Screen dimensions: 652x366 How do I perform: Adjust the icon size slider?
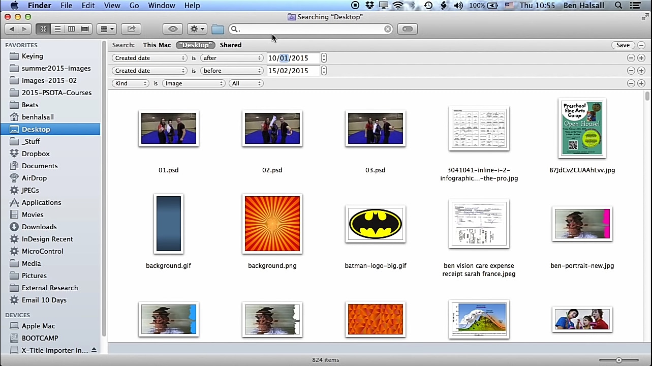point(618,360)
